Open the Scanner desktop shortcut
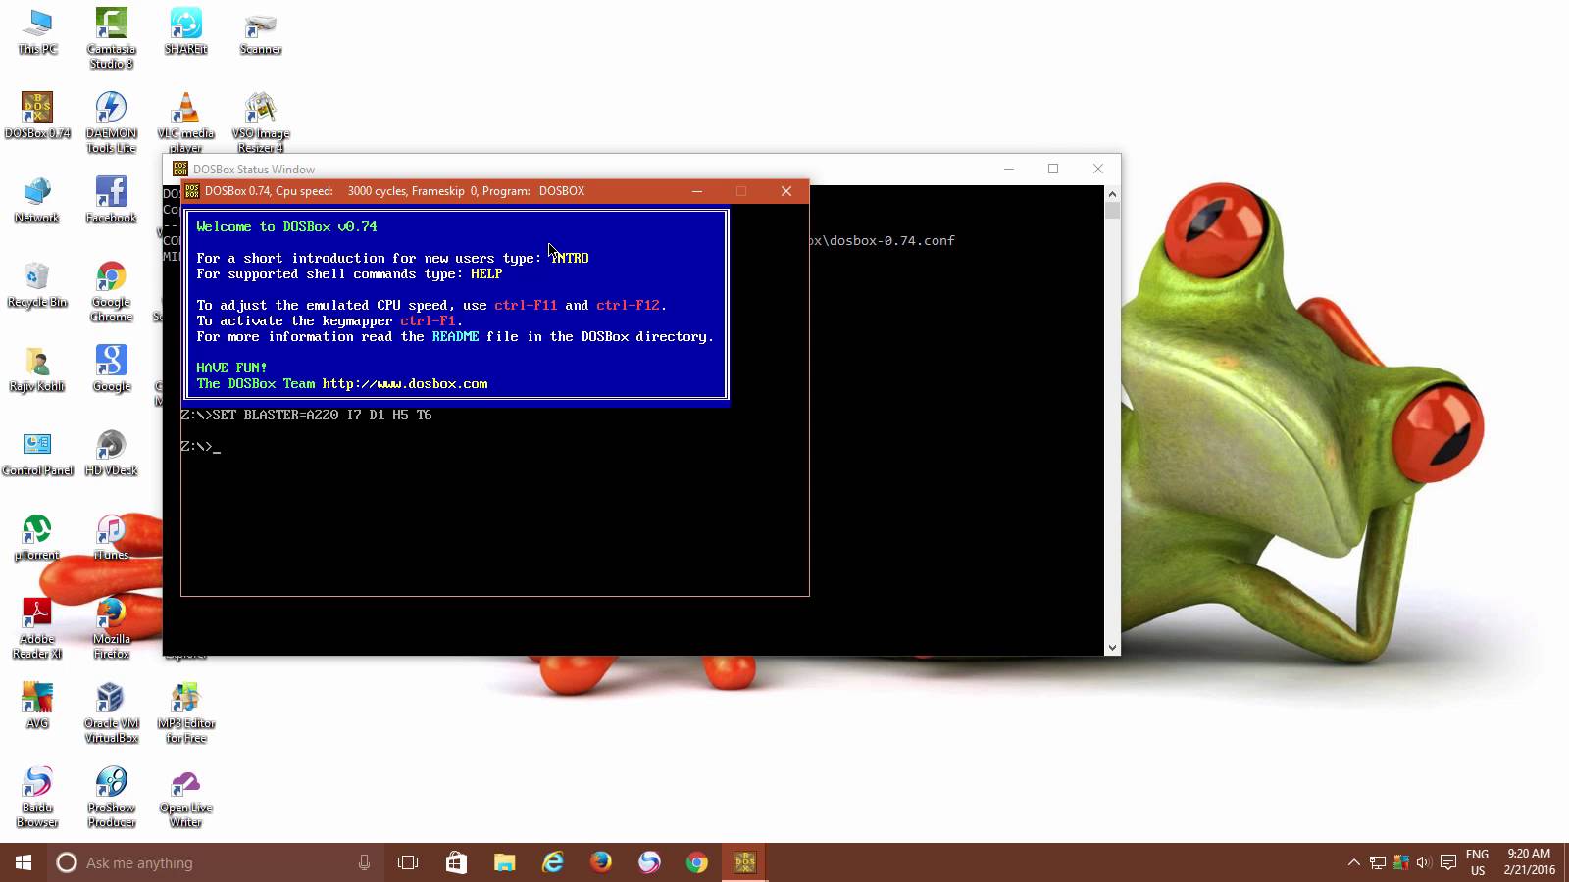Image resolution: width=1569 pixels, height=882 pixels. click(260, 31)
